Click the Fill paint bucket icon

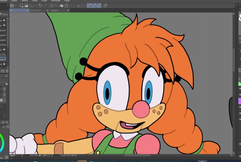(61, 6)
